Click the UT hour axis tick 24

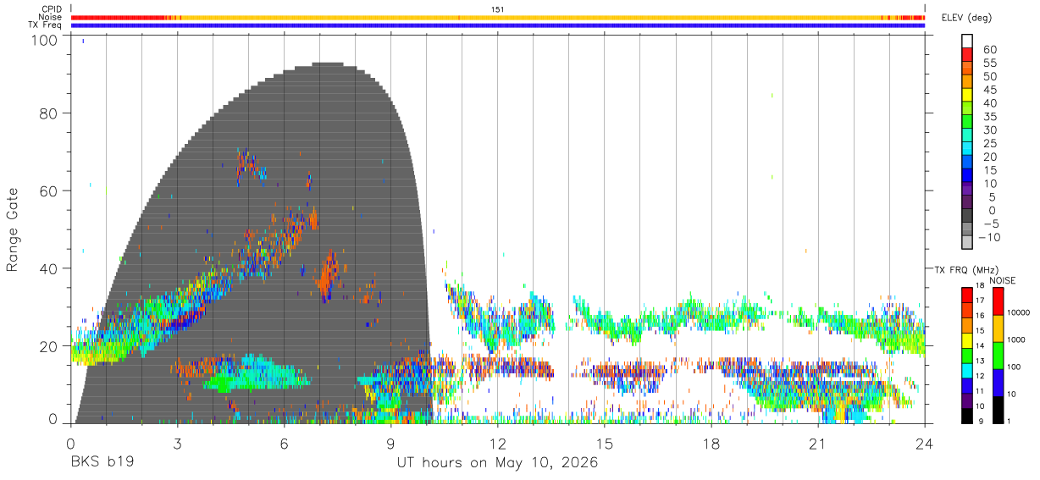click(x=925, y=444)
